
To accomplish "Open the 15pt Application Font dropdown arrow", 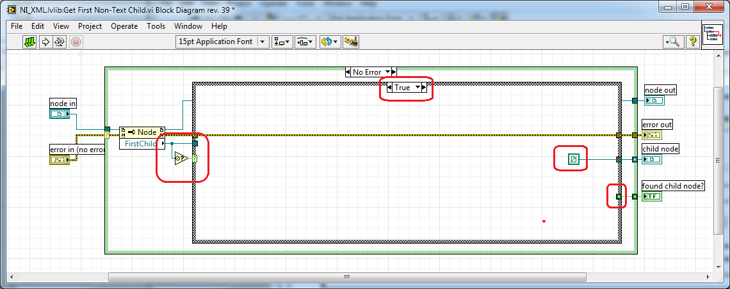I will 264,42.
